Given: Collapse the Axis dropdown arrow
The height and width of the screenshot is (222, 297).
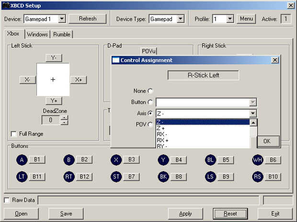Looking at the screenshot, I should (x=252, y=113).
